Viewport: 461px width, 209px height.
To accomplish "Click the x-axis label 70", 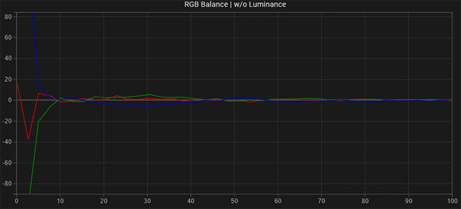I will pyautogui.click(x=321, y=201).
